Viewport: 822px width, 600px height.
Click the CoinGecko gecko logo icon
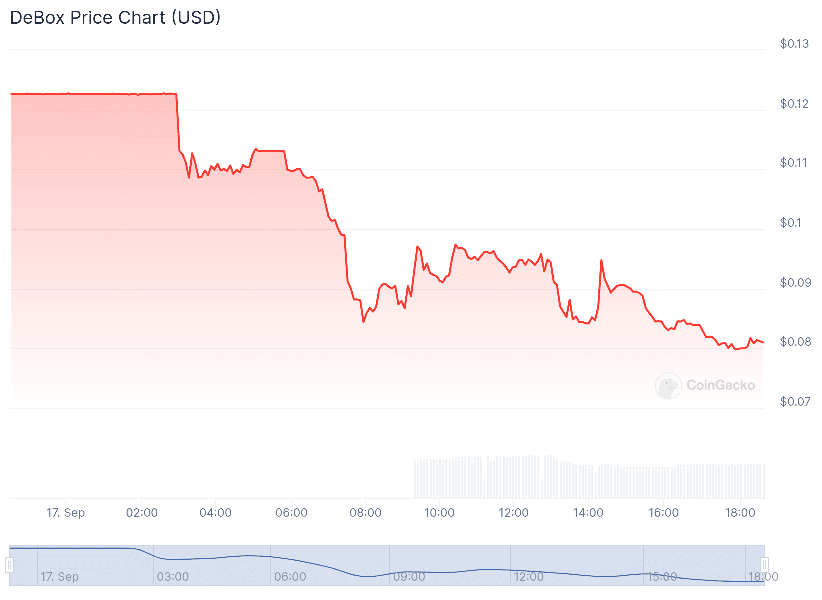[668, 386]
